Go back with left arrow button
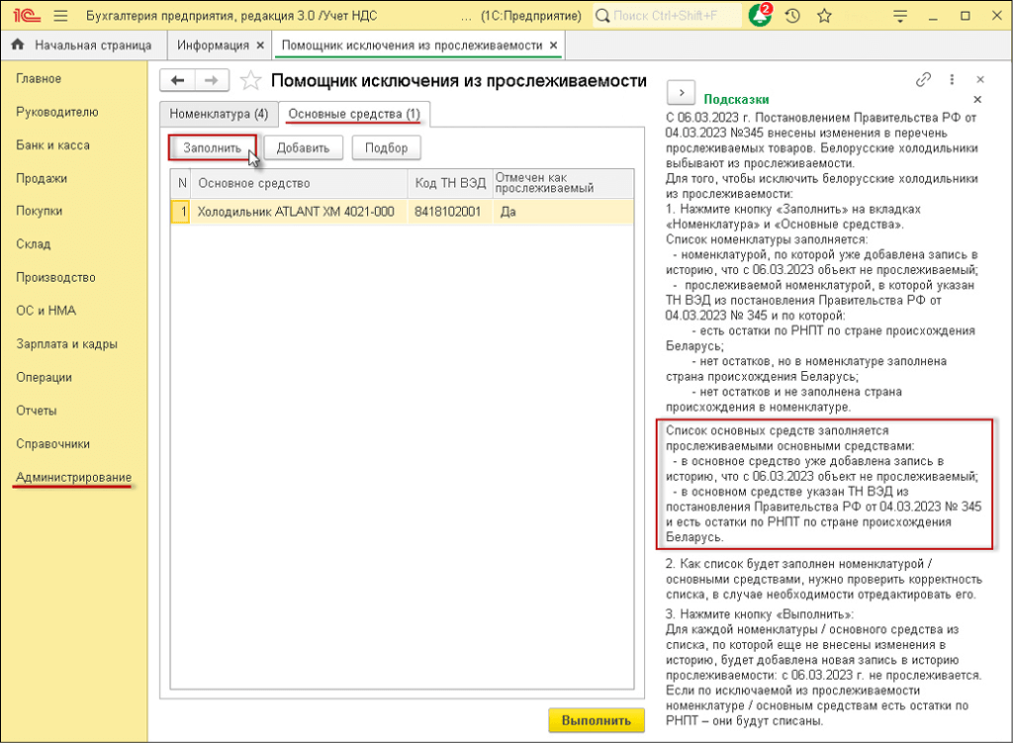Image resolution: width=1013 pixels, height=743 pixels. coord(178,80)
